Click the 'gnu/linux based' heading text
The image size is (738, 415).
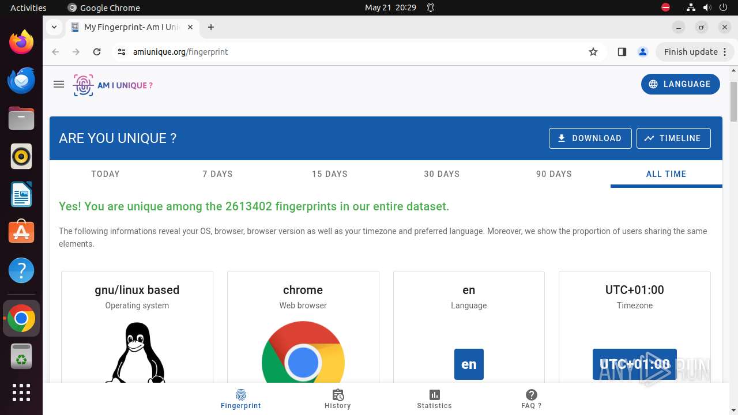tap(137, 290)
